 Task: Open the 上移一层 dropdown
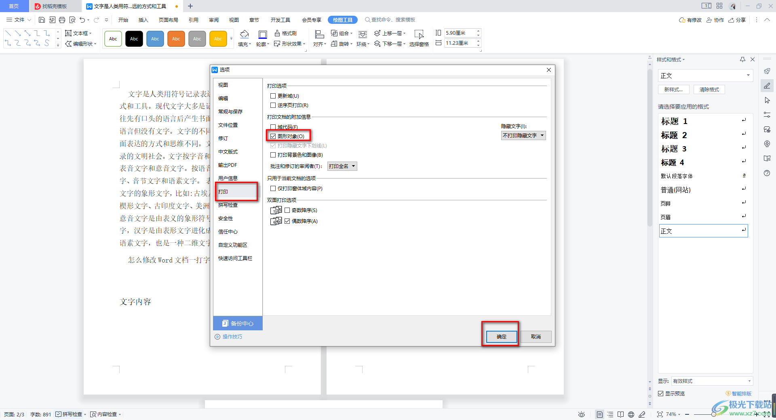[x=404, y=34]
